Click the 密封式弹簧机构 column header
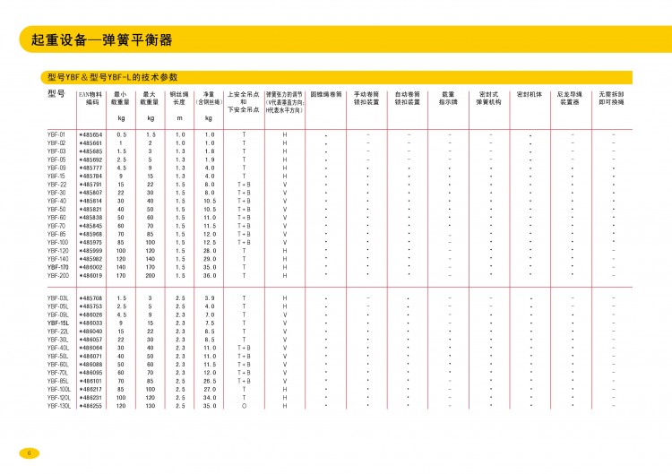This screenshot has height=474, width=672. 489,99
